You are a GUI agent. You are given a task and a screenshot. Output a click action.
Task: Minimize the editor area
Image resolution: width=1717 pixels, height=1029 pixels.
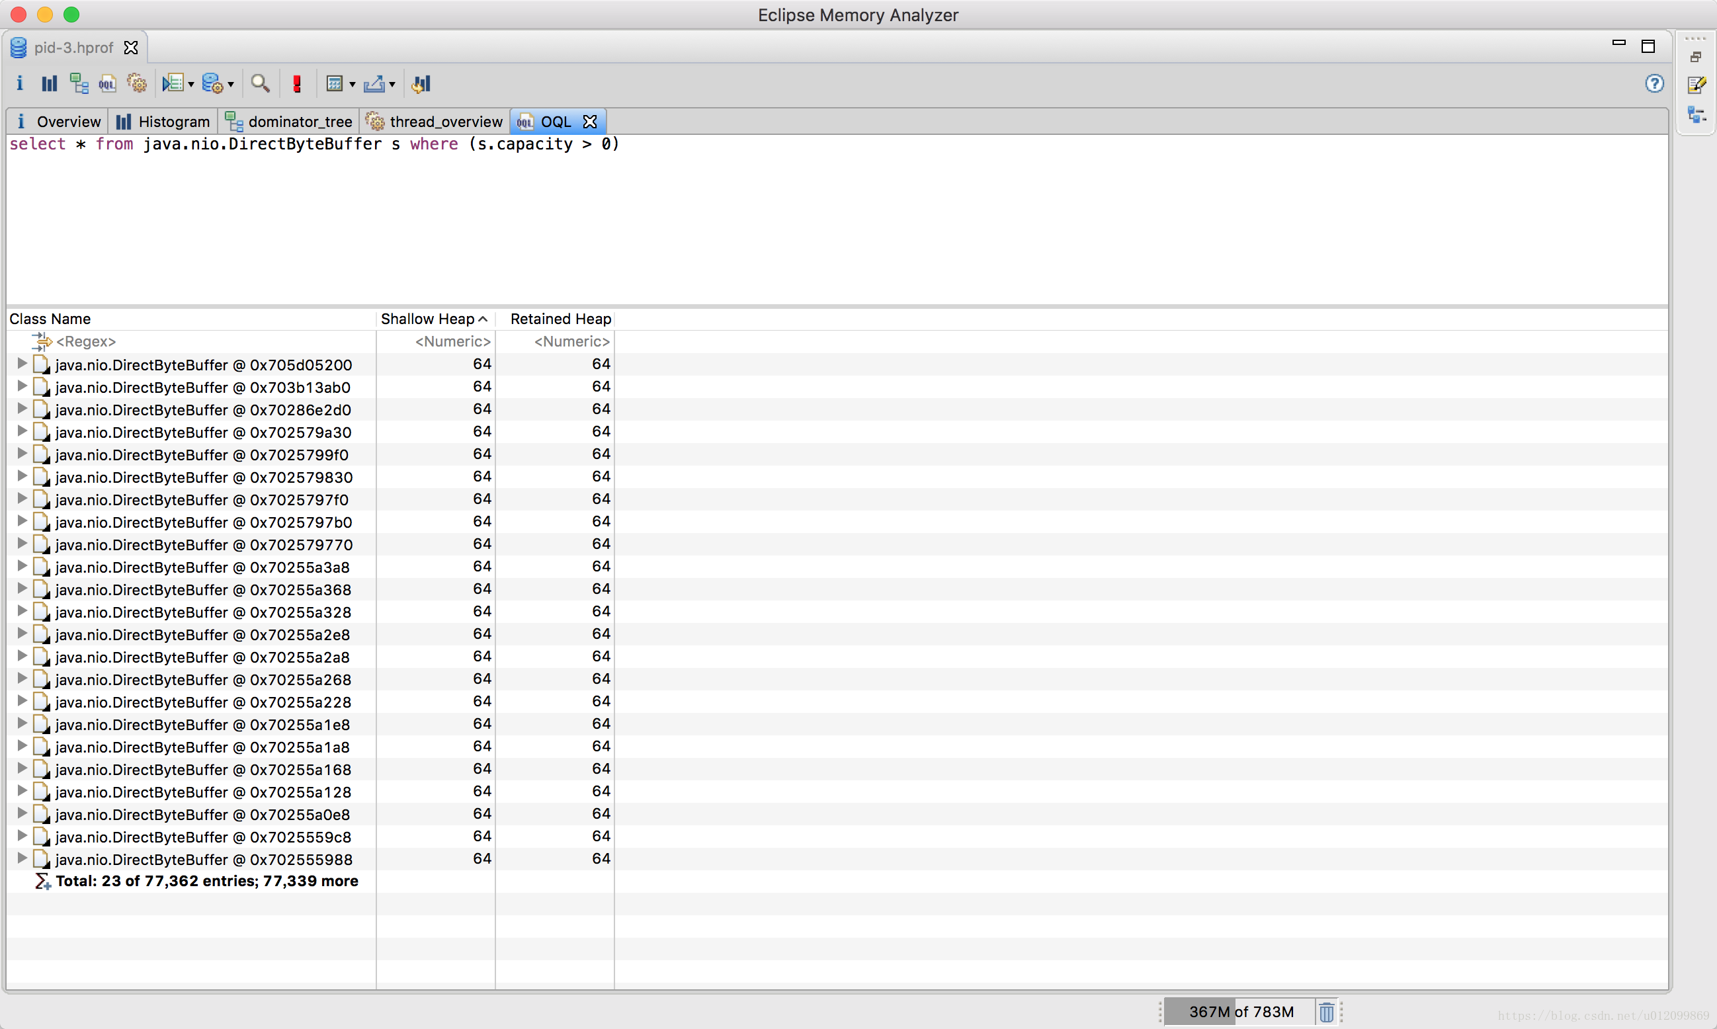1618,43
